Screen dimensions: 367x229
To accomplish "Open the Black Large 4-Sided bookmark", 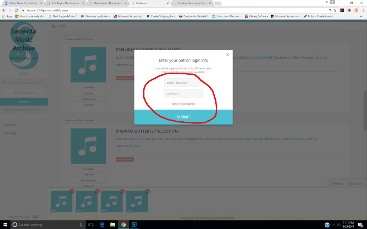I will 63,16.
